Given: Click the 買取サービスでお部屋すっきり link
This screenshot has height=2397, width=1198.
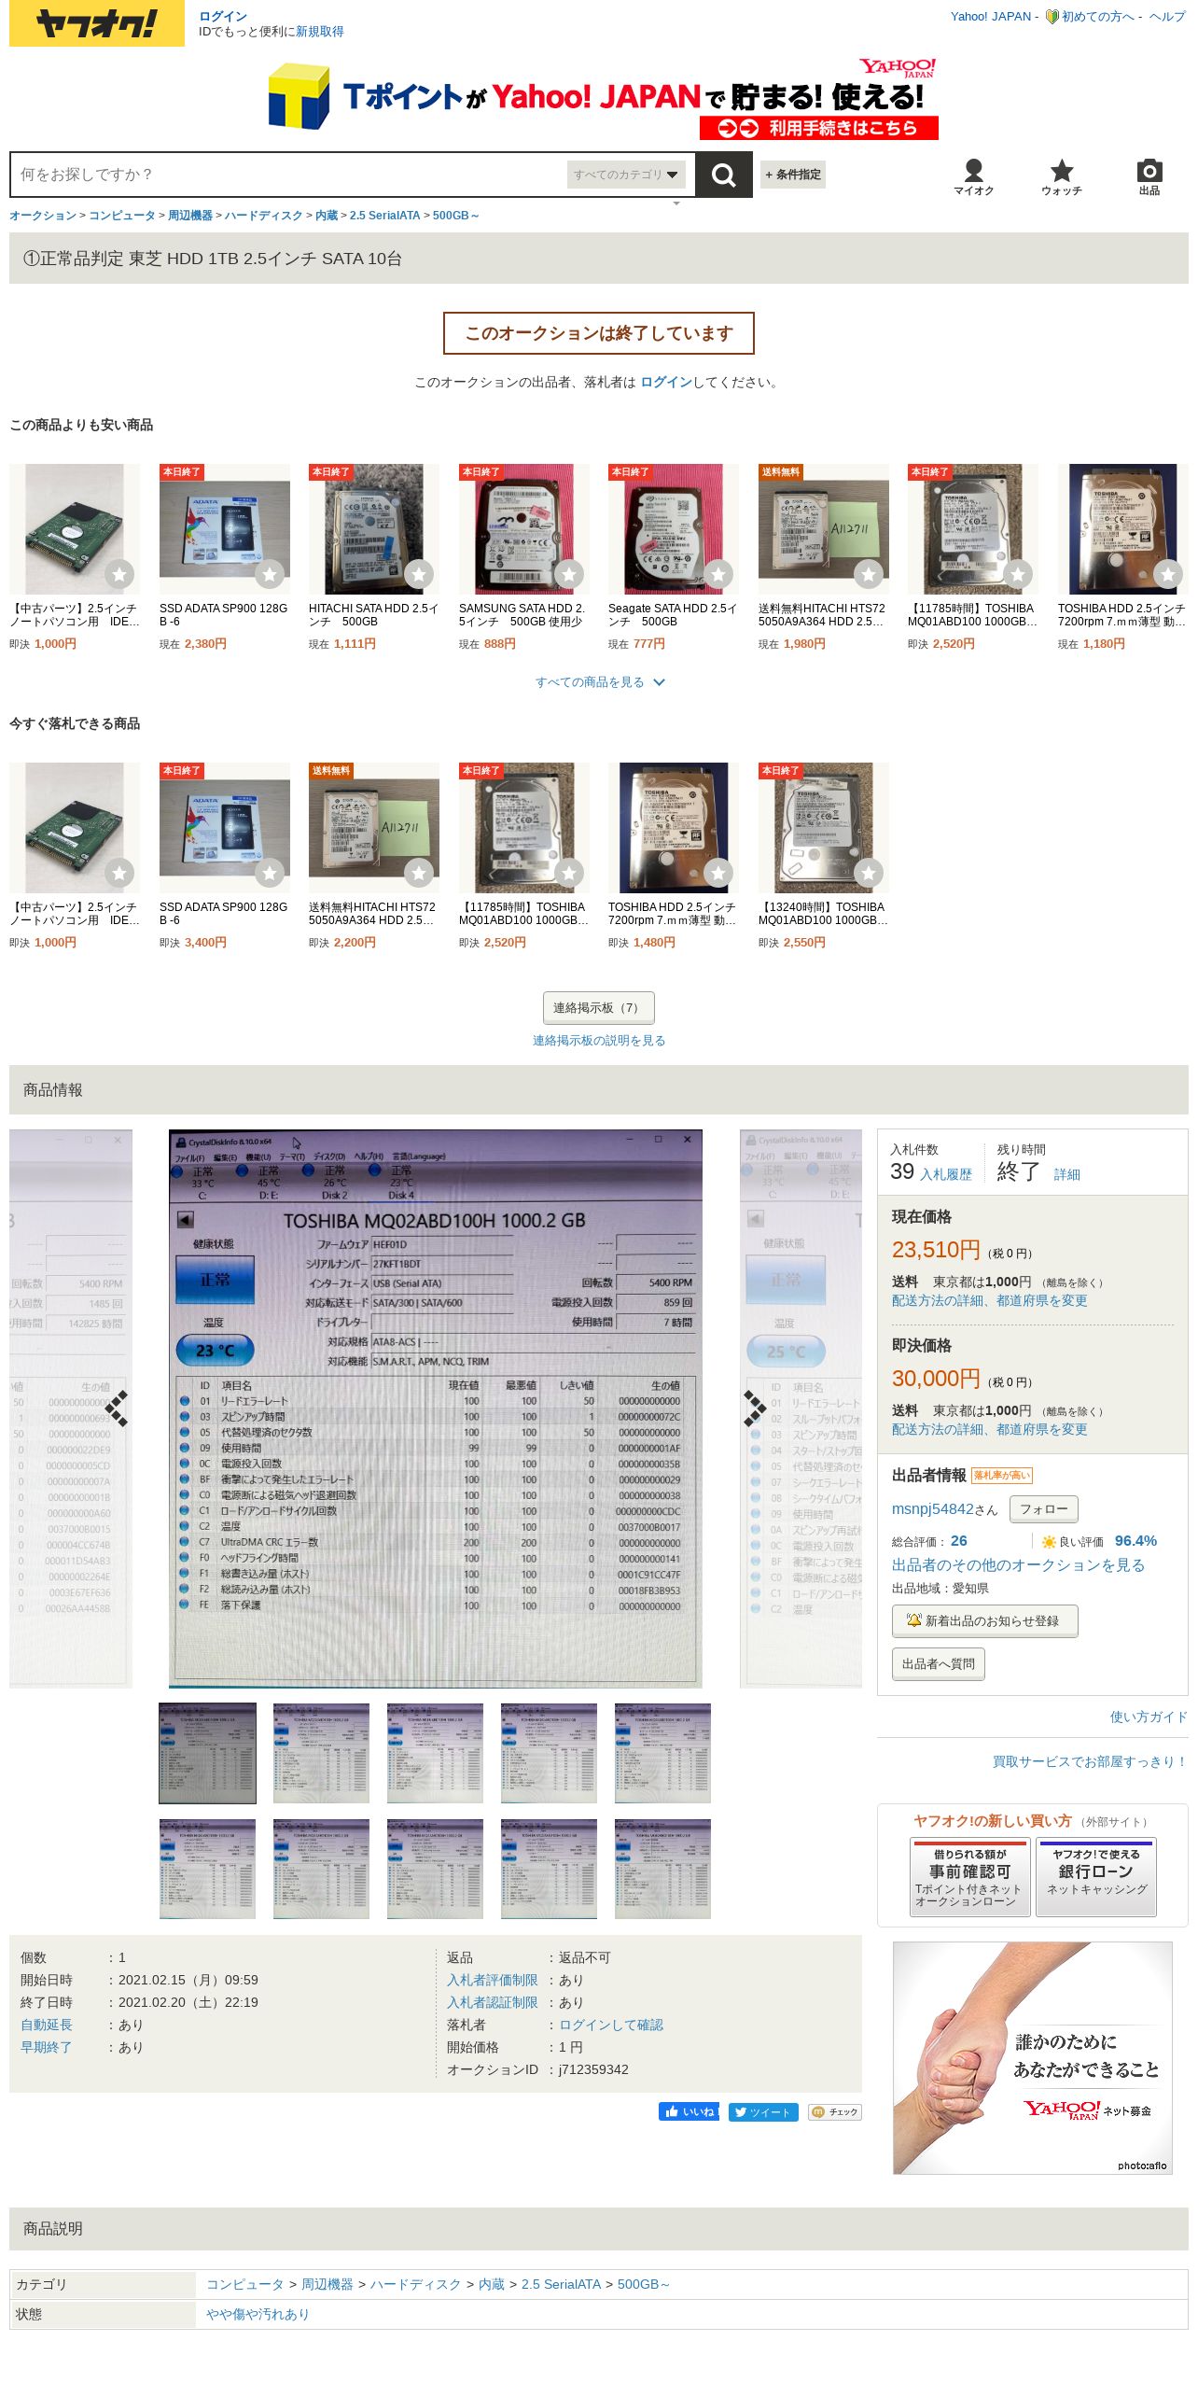Looking at the screenshot, I should [x=1090, y=1761].
